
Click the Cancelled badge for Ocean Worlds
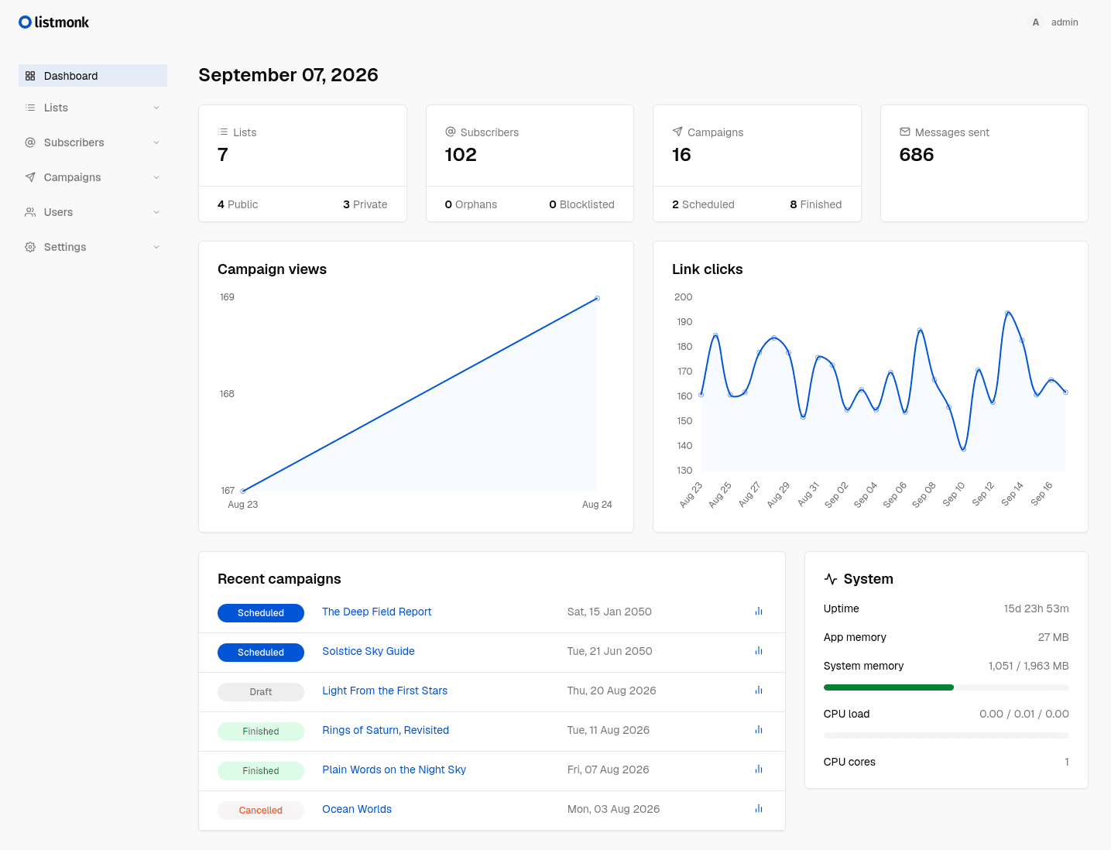(x=261, y=810)
